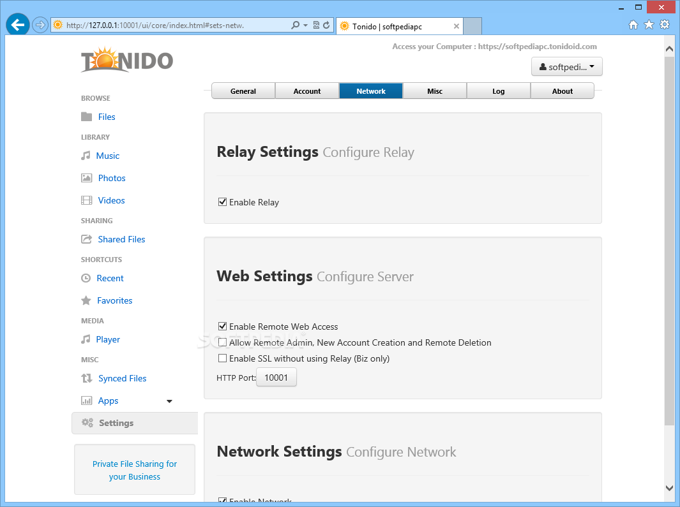Open the Recent shortcut link
This screenshot has height=507, width=680.
point(110,278)
